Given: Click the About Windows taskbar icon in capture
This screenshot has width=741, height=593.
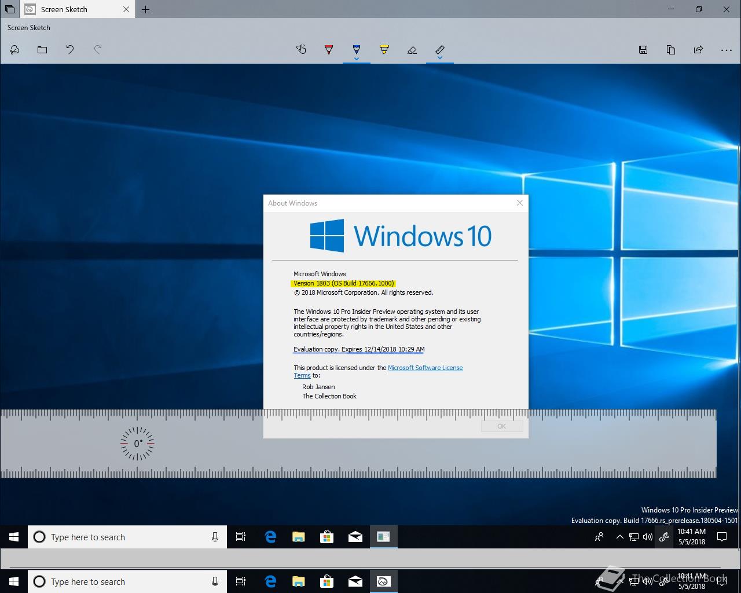Looking at the screenshot, I should [383, 537].
